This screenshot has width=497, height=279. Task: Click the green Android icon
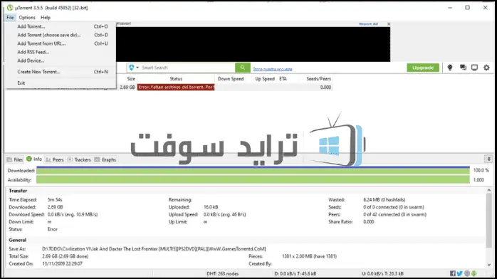click(x=474, y=273)
